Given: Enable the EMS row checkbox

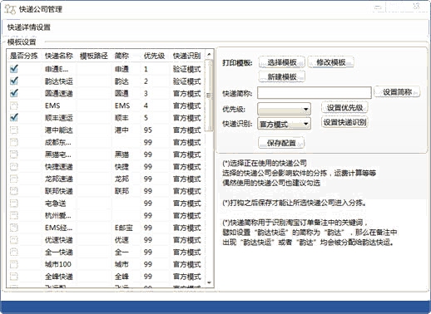Looking at the screenshot, I should pyautogui.click(x=14, y=105).
